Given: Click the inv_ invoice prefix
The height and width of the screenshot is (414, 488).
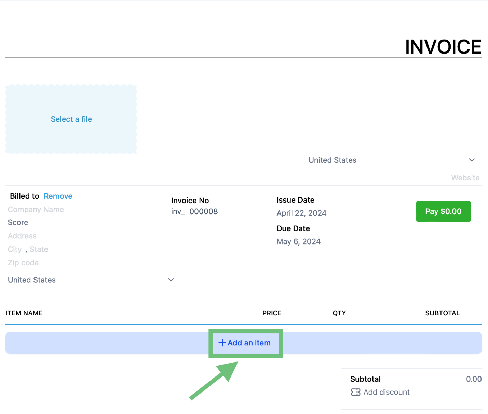Looking at the screenshot, I should point(178,212).
